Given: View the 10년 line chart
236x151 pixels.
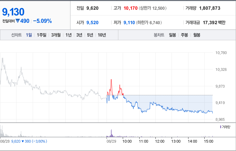Looking at the screenshot, I should [102, 35].
